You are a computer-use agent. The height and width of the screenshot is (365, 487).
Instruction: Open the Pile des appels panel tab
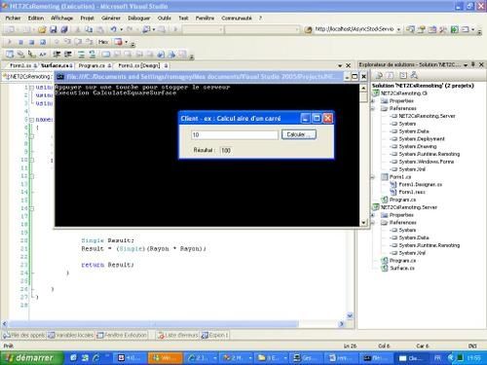click(x=24, y=335)
